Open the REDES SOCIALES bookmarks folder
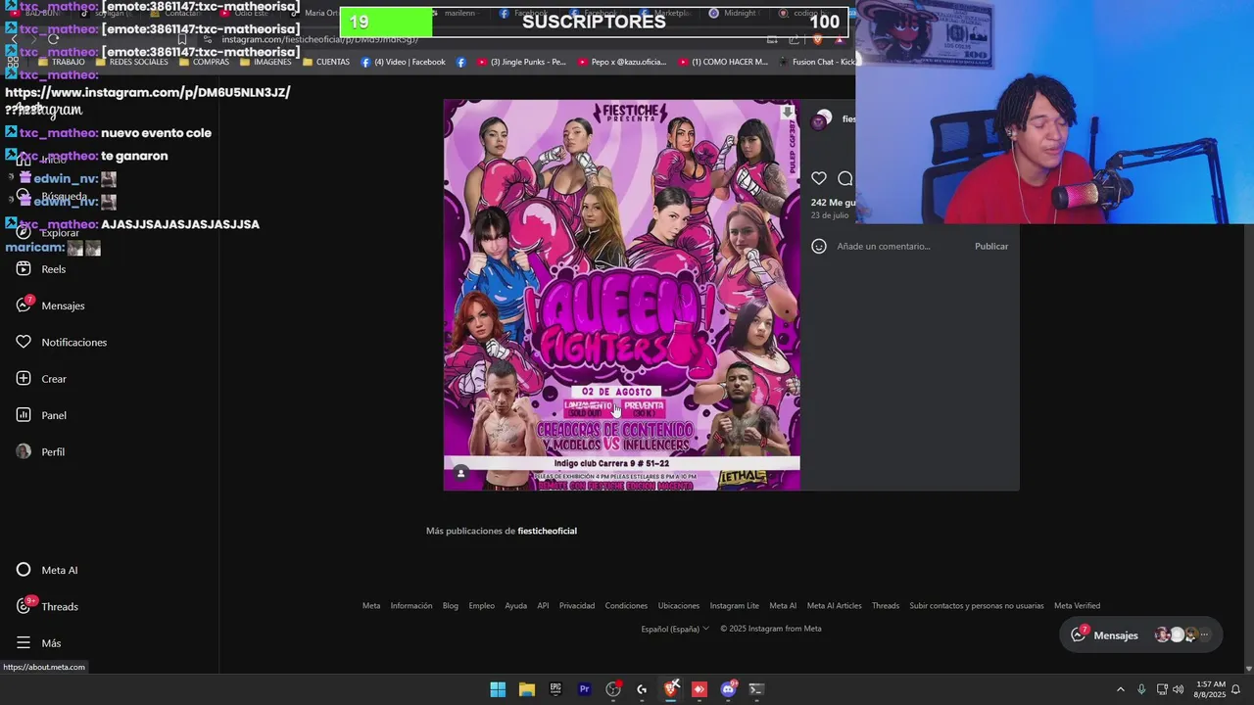This screenshot has width=1254, height=705. click(130, 62)
